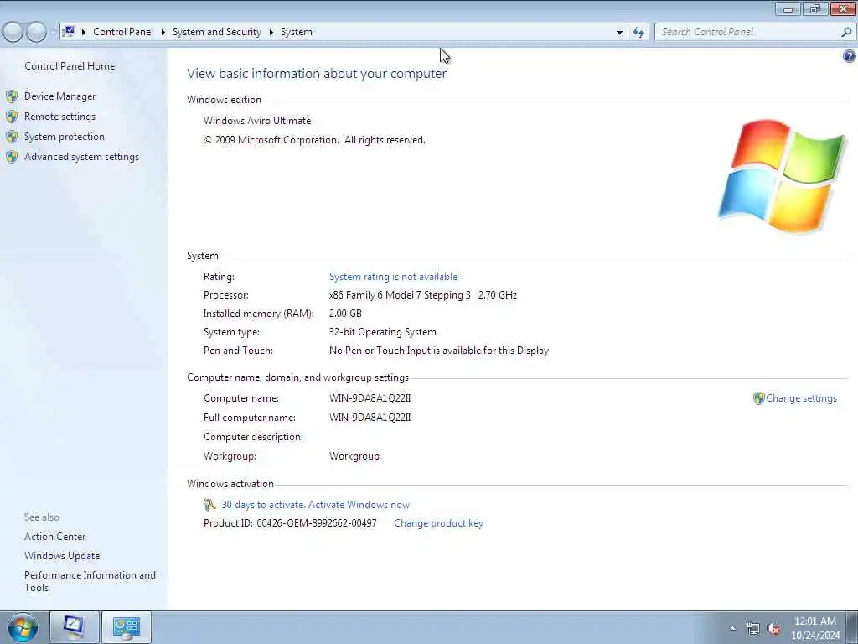Click the Device Manager shield icon

pos(12,96)
